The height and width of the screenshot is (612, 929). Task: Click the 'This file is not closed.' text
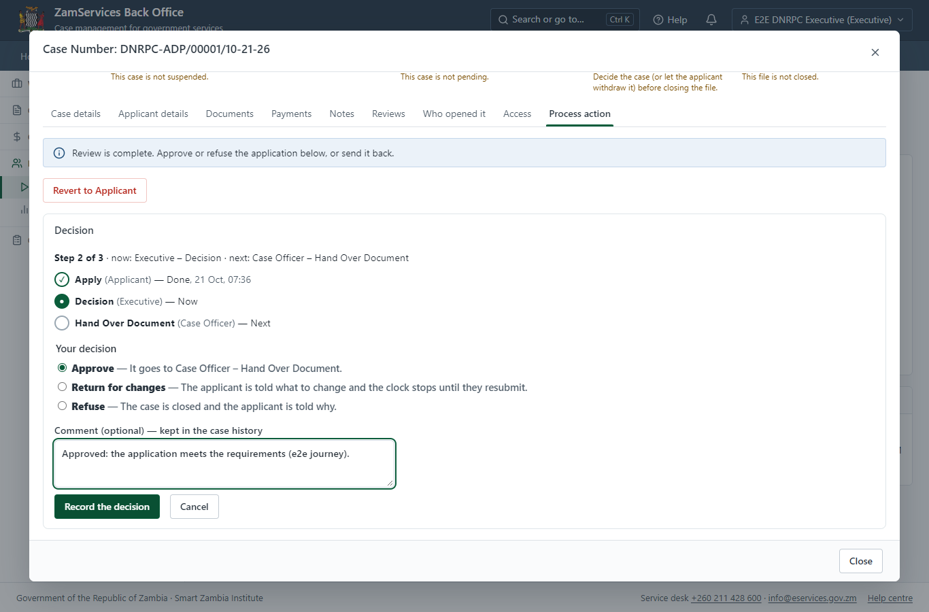point(780,77)
